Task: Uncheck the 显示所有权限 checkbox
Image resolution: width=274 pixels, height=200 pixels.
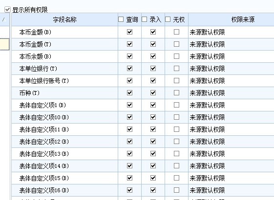Action: point(7,10)
